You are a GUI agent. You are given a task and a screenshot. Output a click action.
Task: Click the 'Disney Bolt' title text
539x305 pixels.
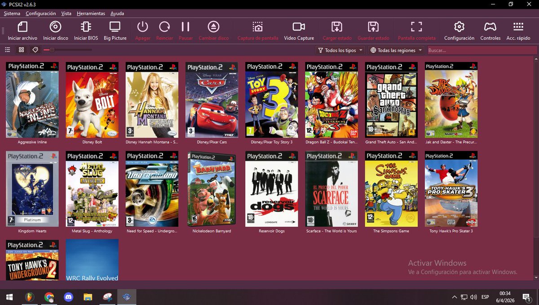(92, 142)
